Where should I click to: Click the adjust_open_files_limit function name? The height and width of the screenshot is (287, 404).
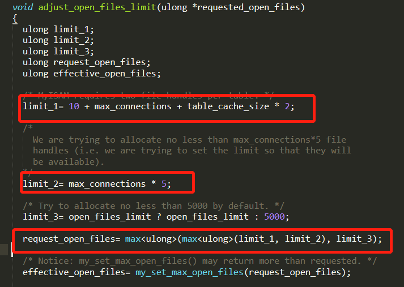pos(97,7)
